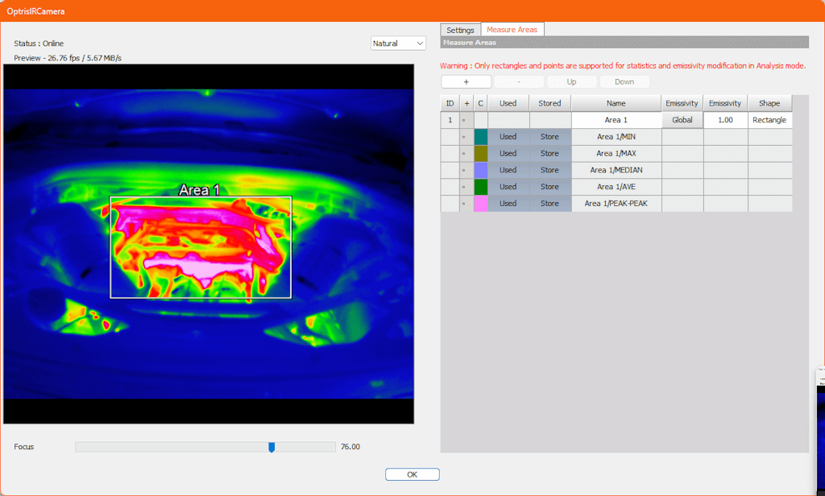This screenshot has width=825, height=496.
Task: Confirm settings with the OK button
Action: pos(412,473)
